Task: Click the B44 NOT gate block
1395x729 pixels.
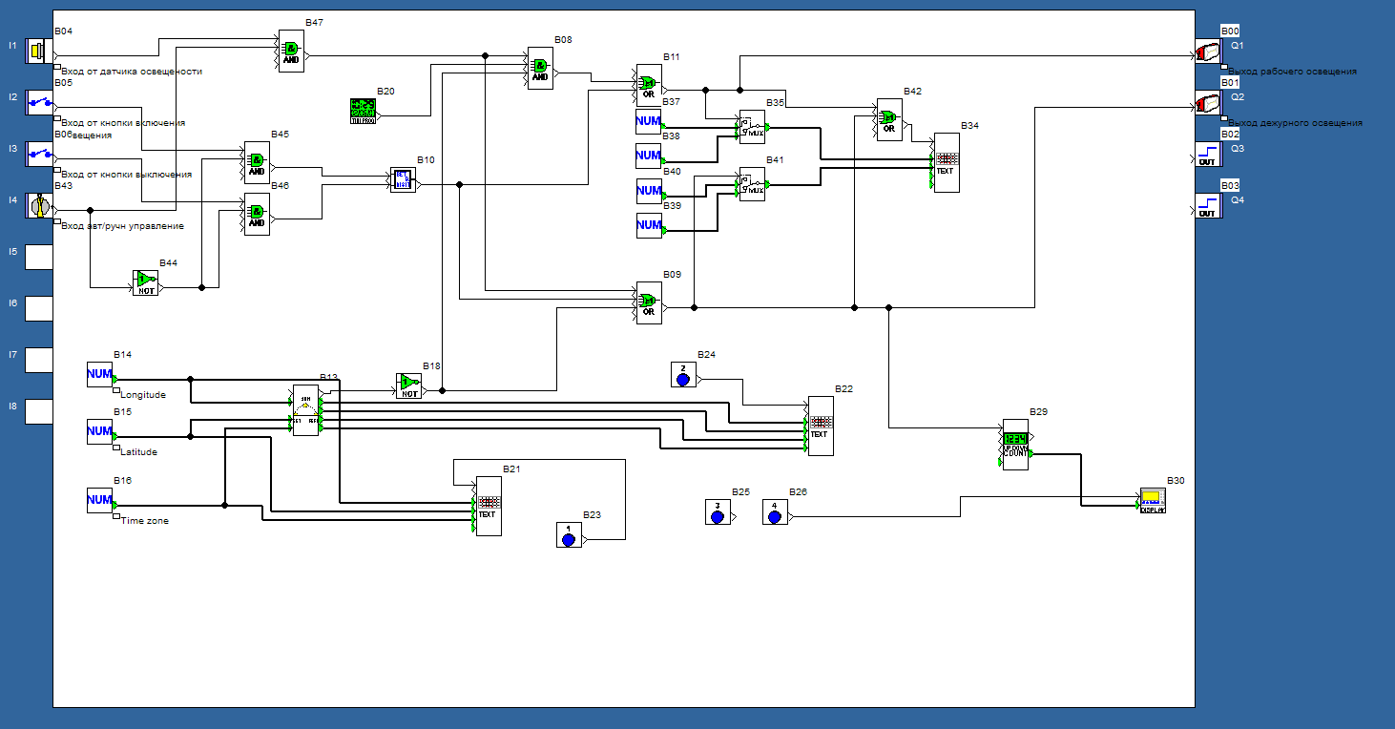Action: click(x=145, y=282)
